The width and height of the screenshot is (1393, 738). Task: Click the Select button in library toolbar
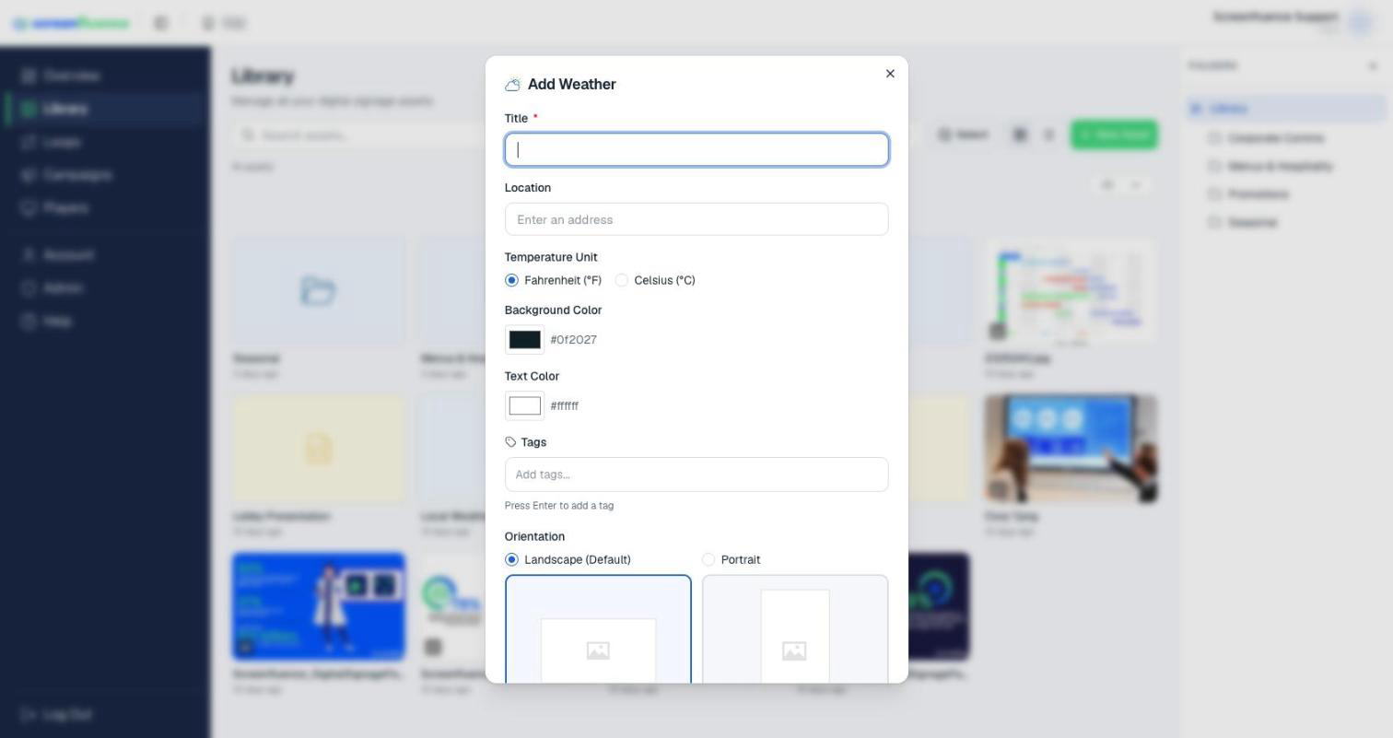coord(963,135)
